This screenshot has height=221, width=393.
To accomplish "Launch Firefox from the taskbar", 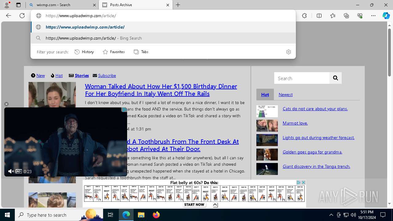I will (x=156, y=215).
